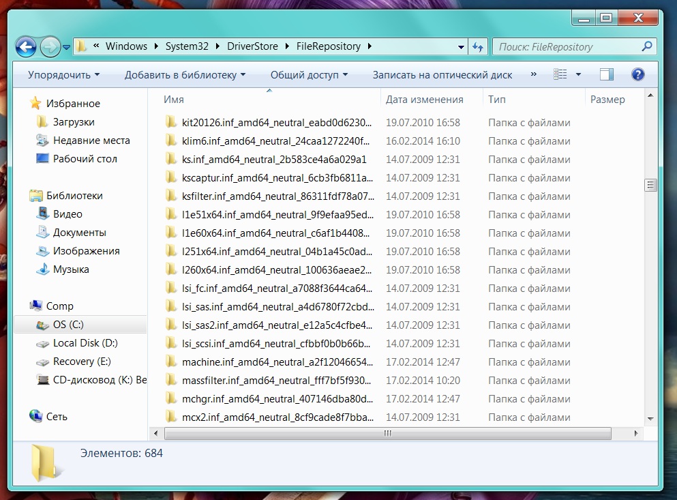Viewport: 677px width, 500px height.
Task: Select the l1e60x64.inf_amd64_neutral folder name
Action: coord(275,233)
